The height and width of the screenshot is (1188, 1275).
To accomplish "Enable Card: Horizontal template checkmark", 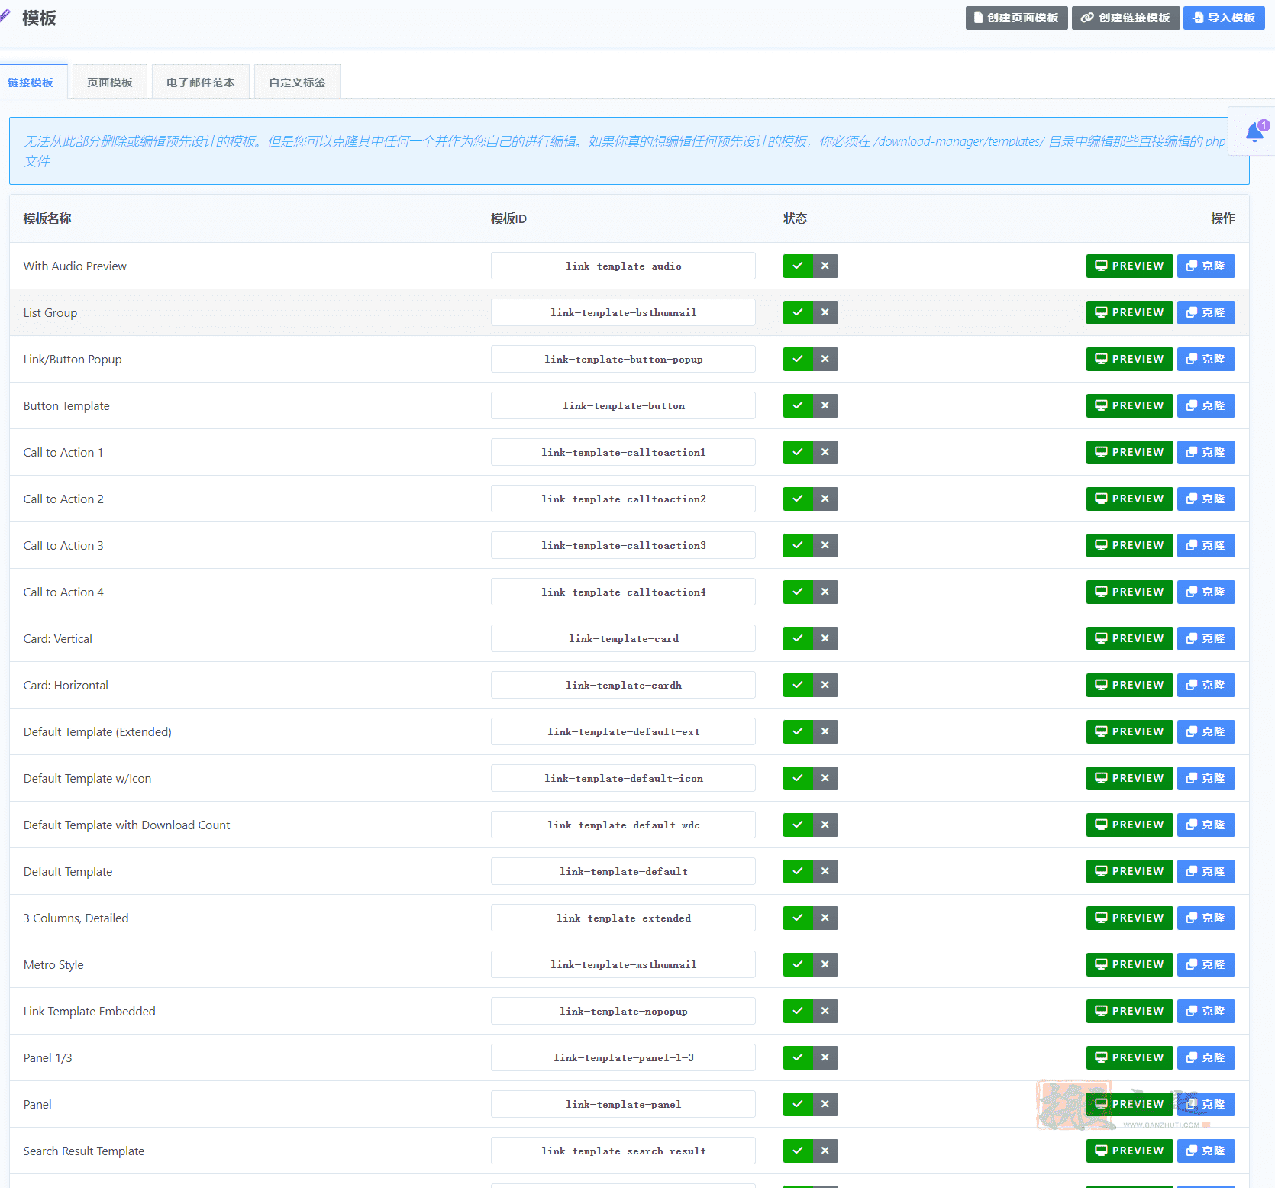I will pos(798,685).
